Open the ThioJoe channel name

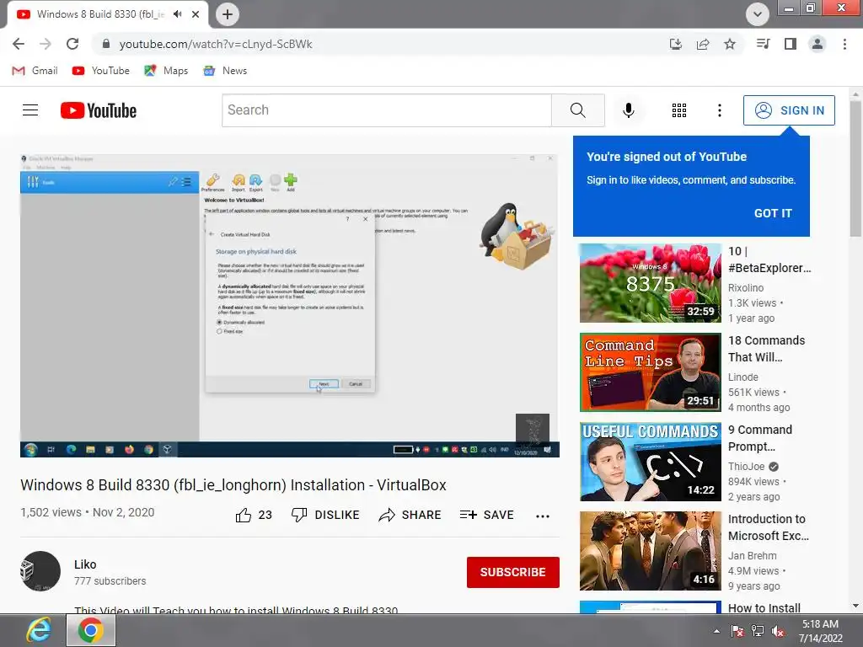[x=747, y=467]
